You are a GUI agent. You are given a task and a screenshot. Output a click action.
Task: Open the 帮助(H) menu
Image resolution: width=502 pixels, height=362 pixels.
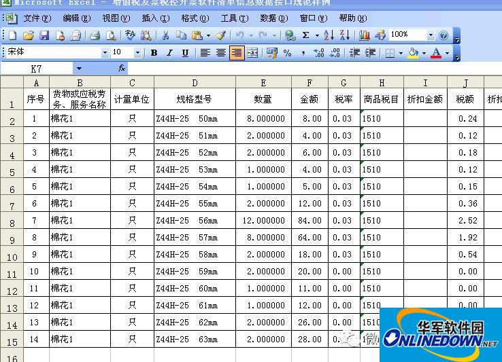pyautogui.click(x=353, y=18)
